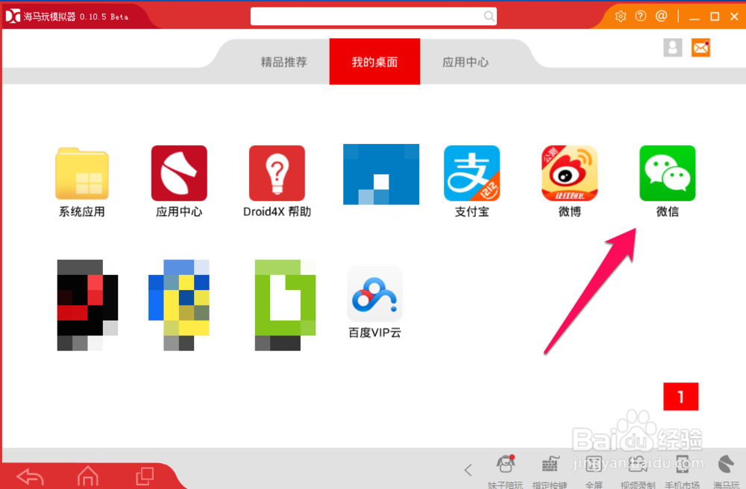The image size is (746, 489).
Task: Open the settings gear icon
Action: [621, 16]
